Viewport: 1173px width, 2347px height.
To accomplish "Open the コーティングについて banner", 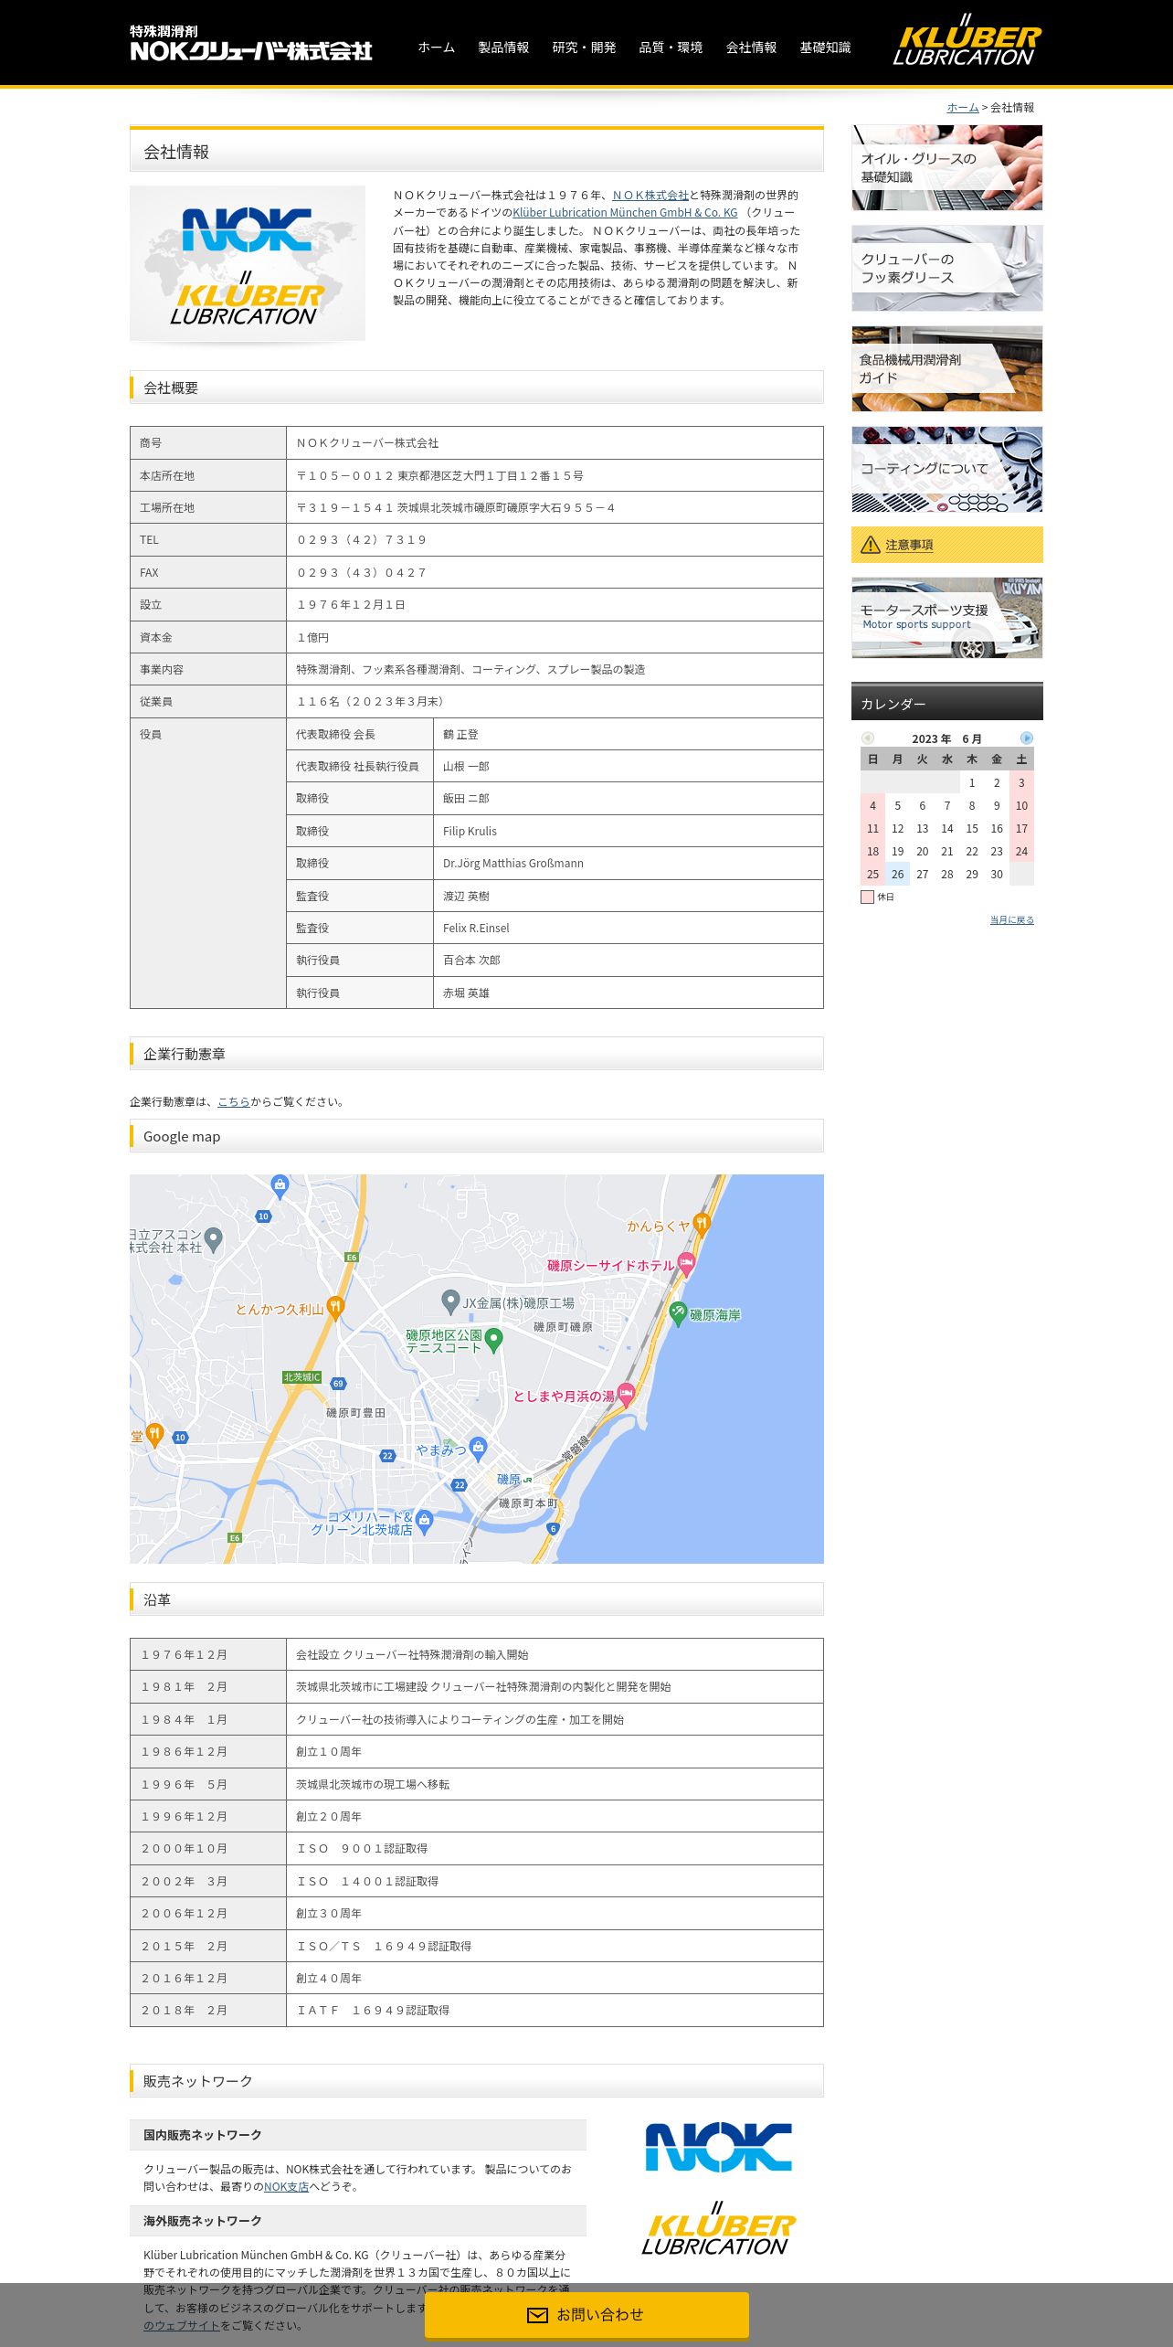I will (x=947, y=470).
